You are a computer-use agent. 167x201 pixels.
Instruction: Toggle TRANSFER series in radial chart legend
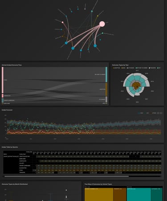pos(152,68)
